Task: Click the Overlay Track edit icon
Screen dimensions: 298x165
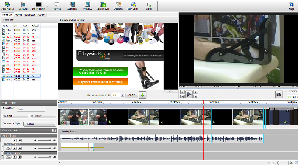Action: click(53, 131)
